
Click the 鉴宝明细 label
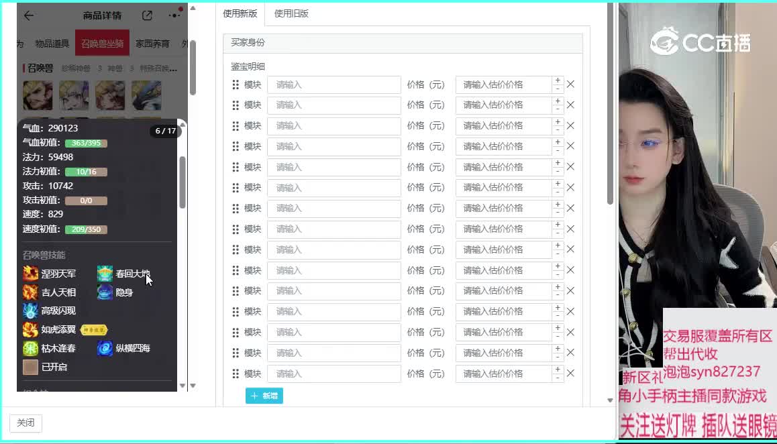coord(248,66)
